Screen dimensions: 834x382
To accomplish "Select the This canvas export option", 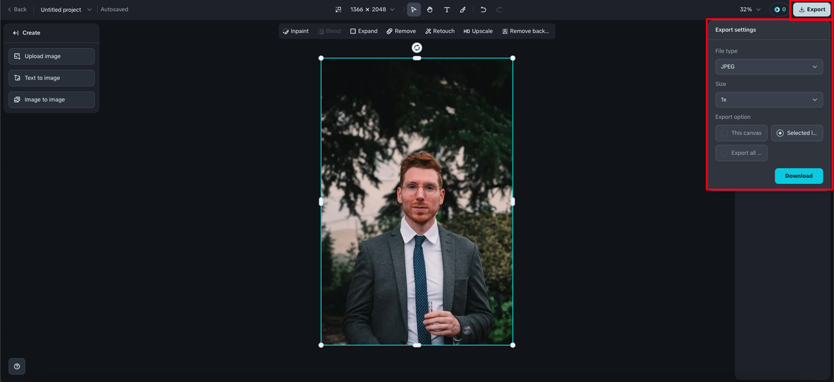I will pos(741,133).
